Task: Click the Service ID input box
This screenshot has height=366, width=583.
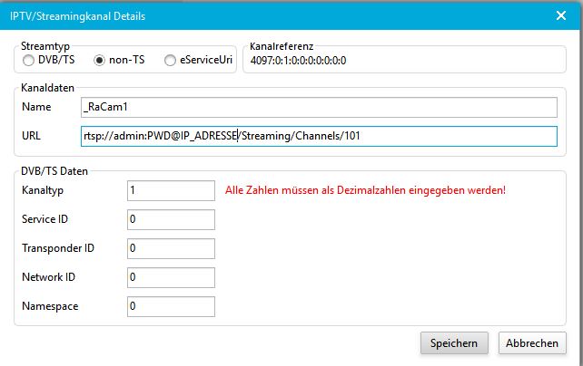Action: (172, 219)
